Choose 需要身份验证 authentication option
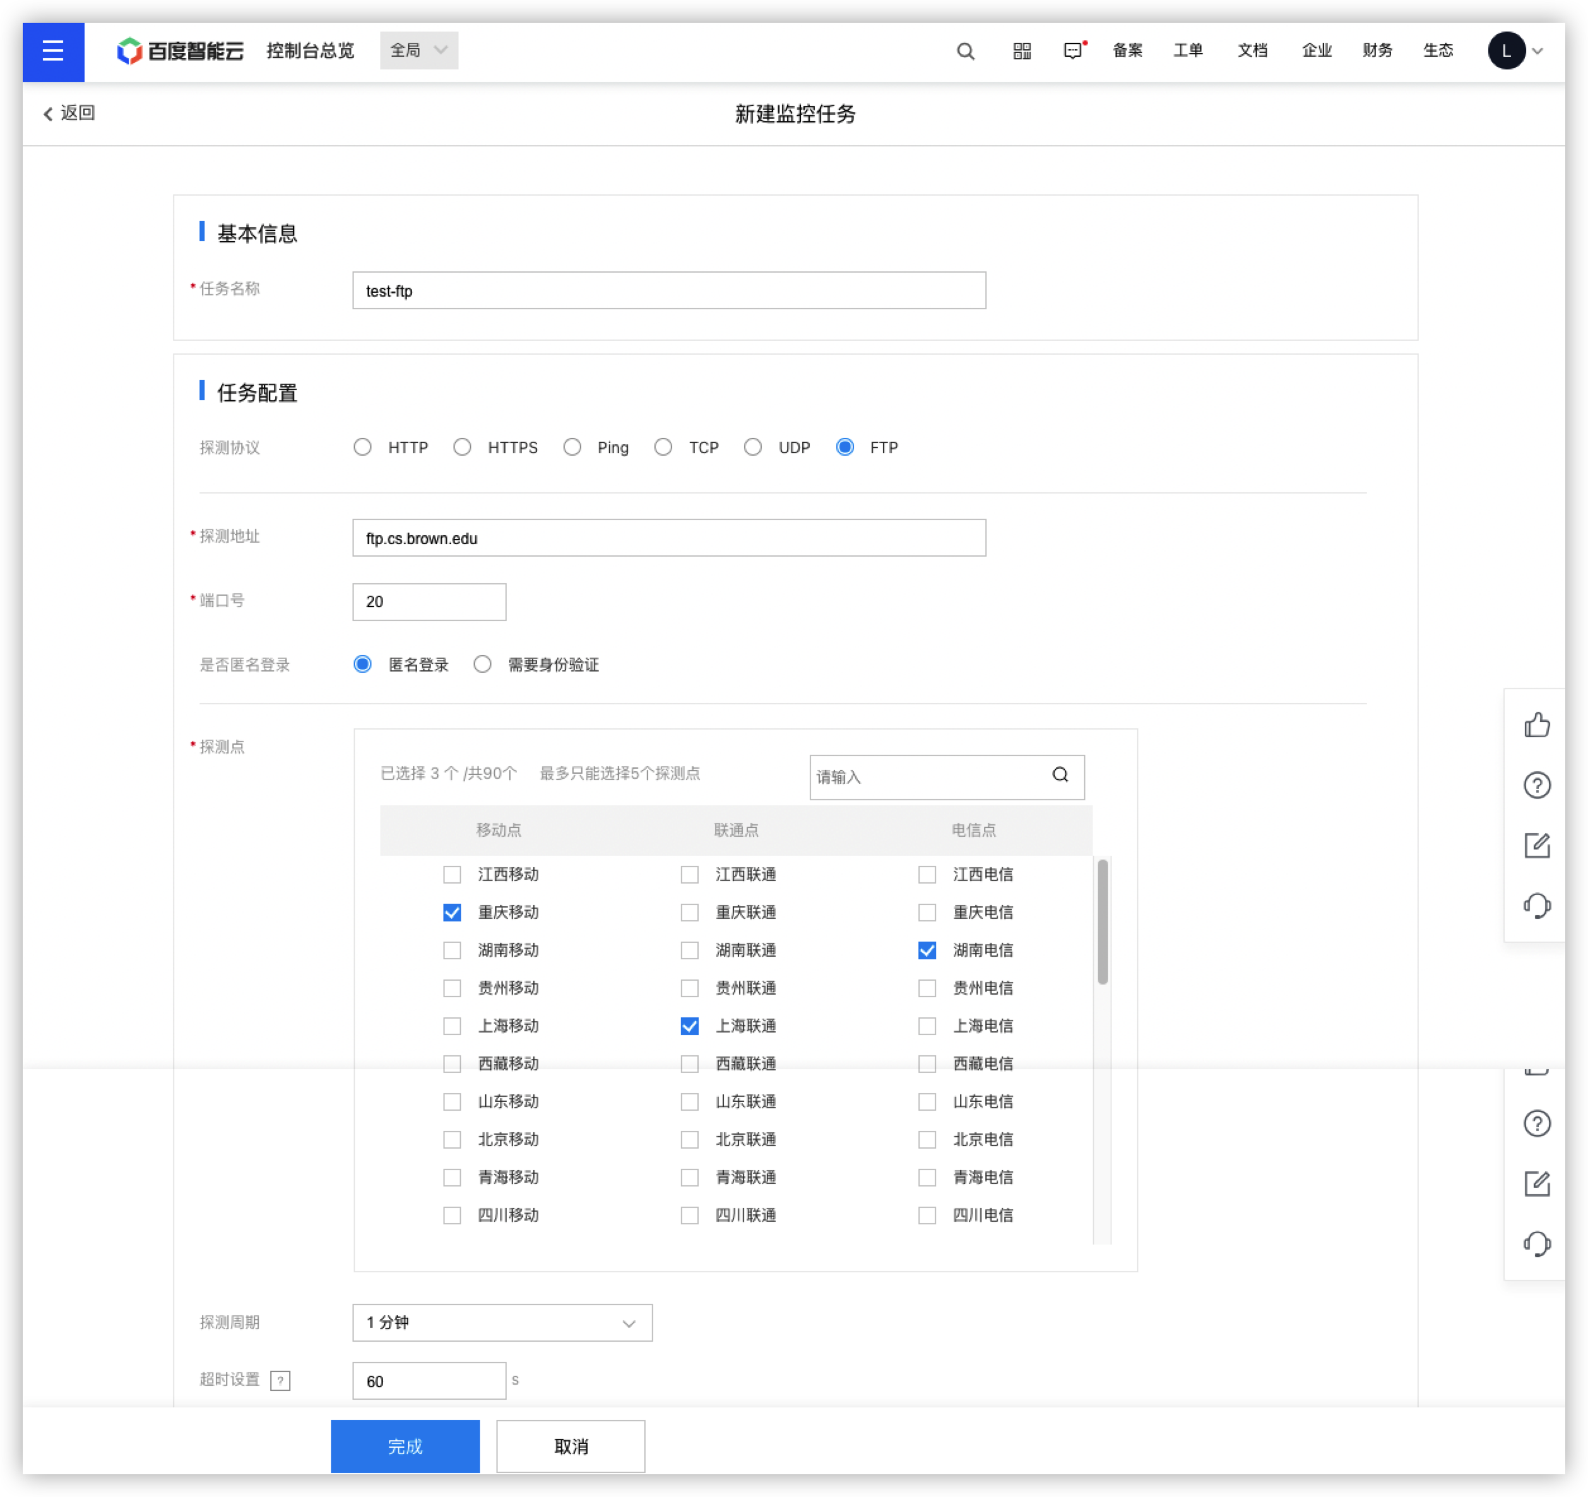Image resolution: width=1588 pixels, height=1497 pixels. pos(482,664)
